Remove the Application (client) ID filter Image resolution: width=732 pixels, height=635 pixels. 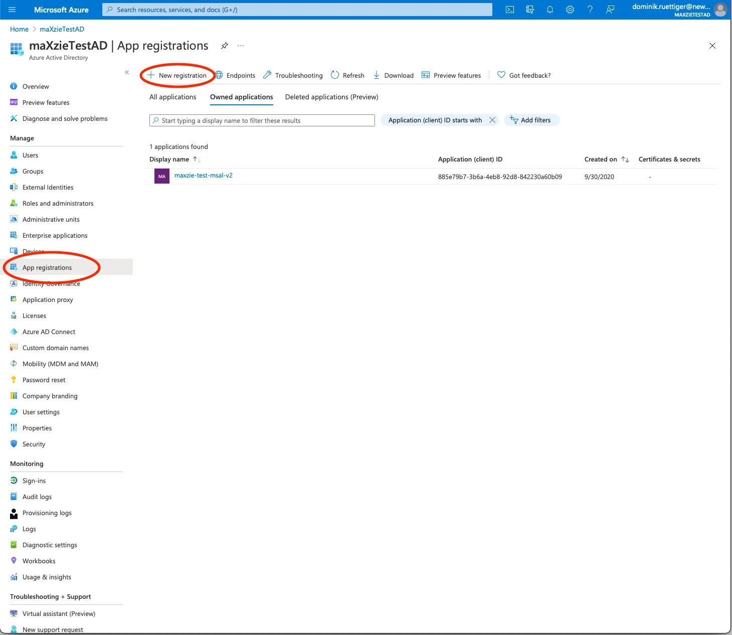(x=492, y=120)
